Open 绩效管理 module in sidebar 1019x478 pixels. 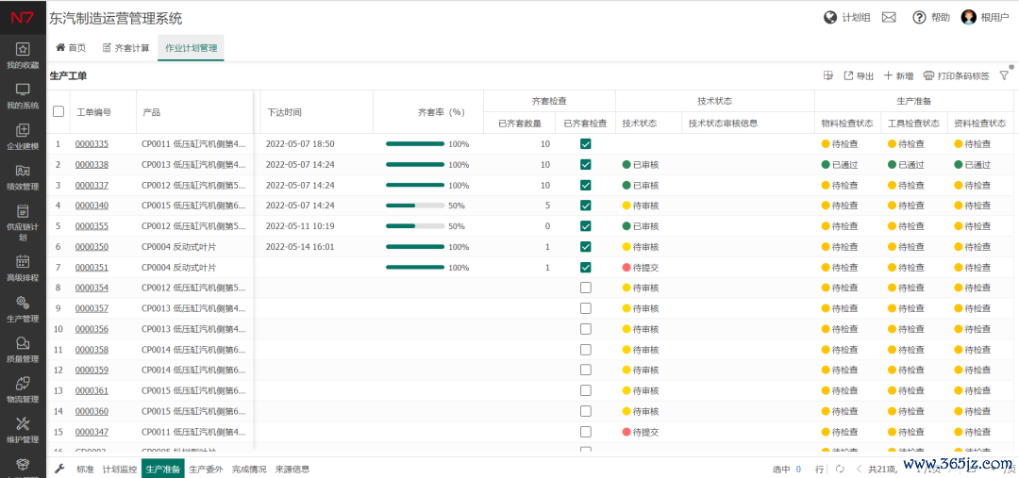click(23, 177)
